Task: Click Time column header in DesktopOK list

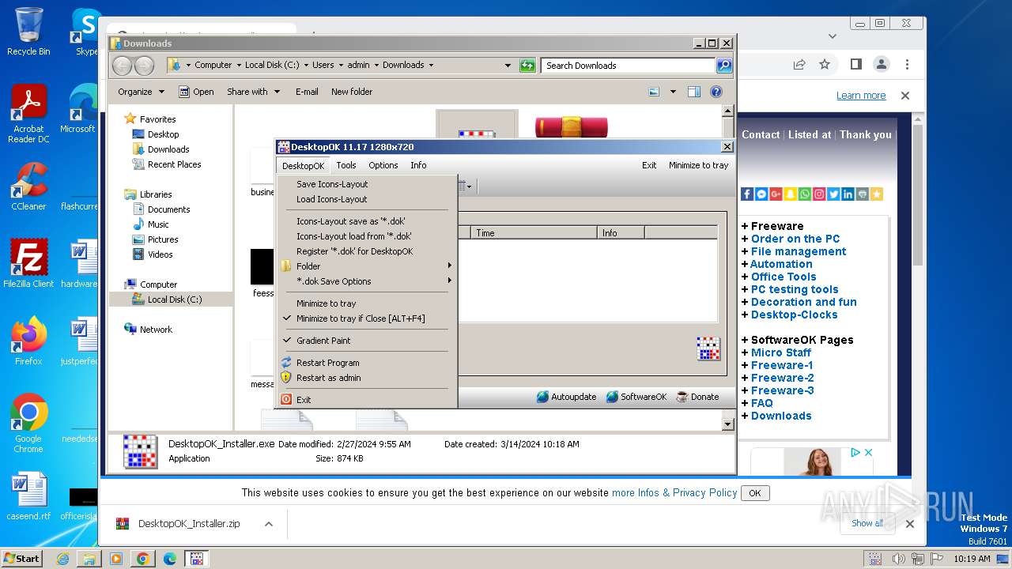Action: coord(534,233)
